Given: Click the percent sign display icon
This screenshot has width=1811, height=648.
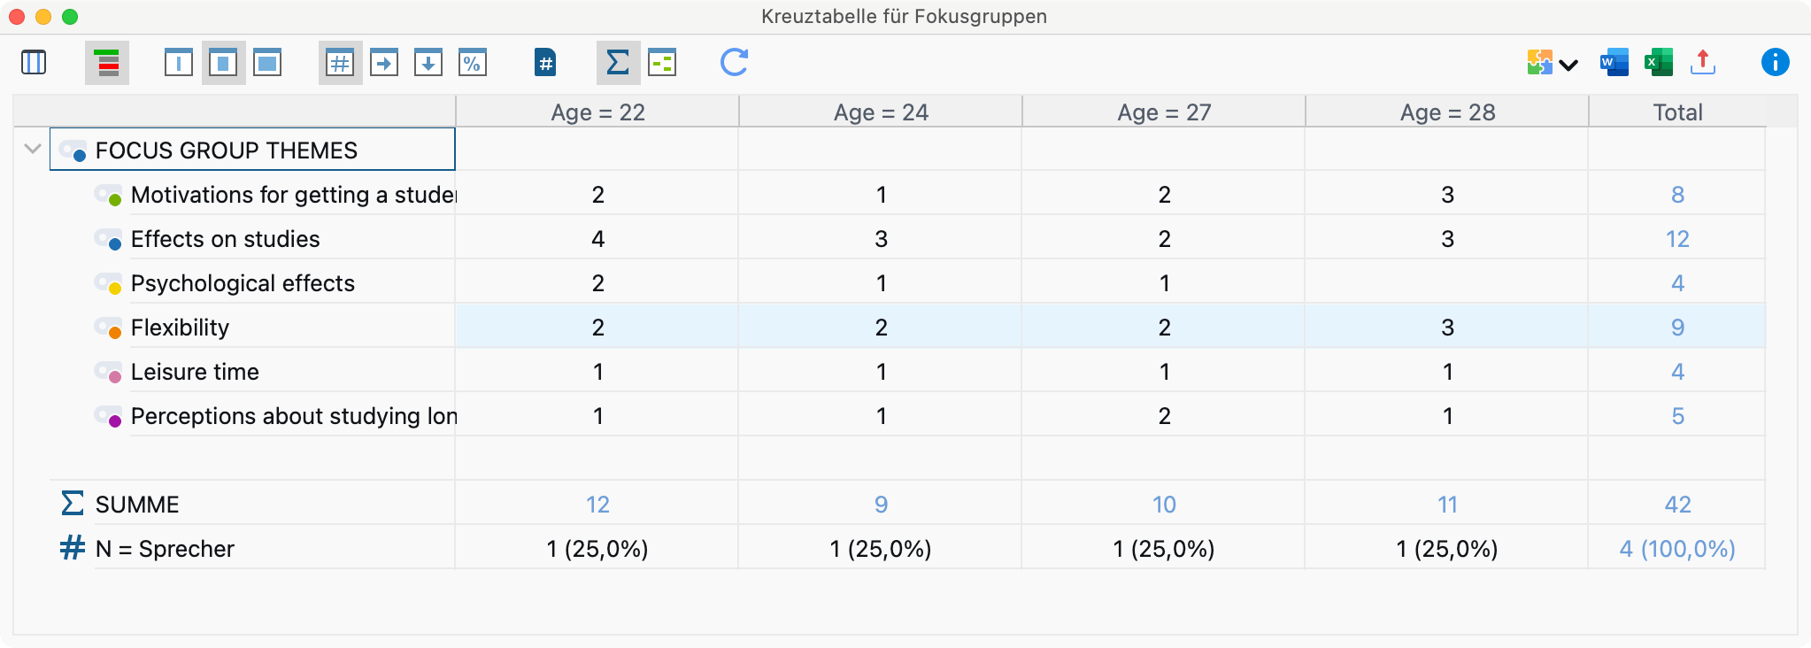Looking at the screenshot, I should (473, 63).
